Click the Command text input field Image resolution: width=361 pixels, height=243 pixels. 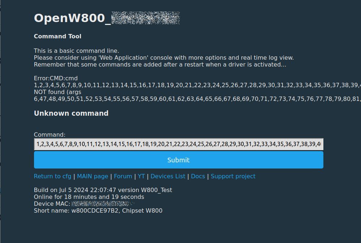coord(178,144)
